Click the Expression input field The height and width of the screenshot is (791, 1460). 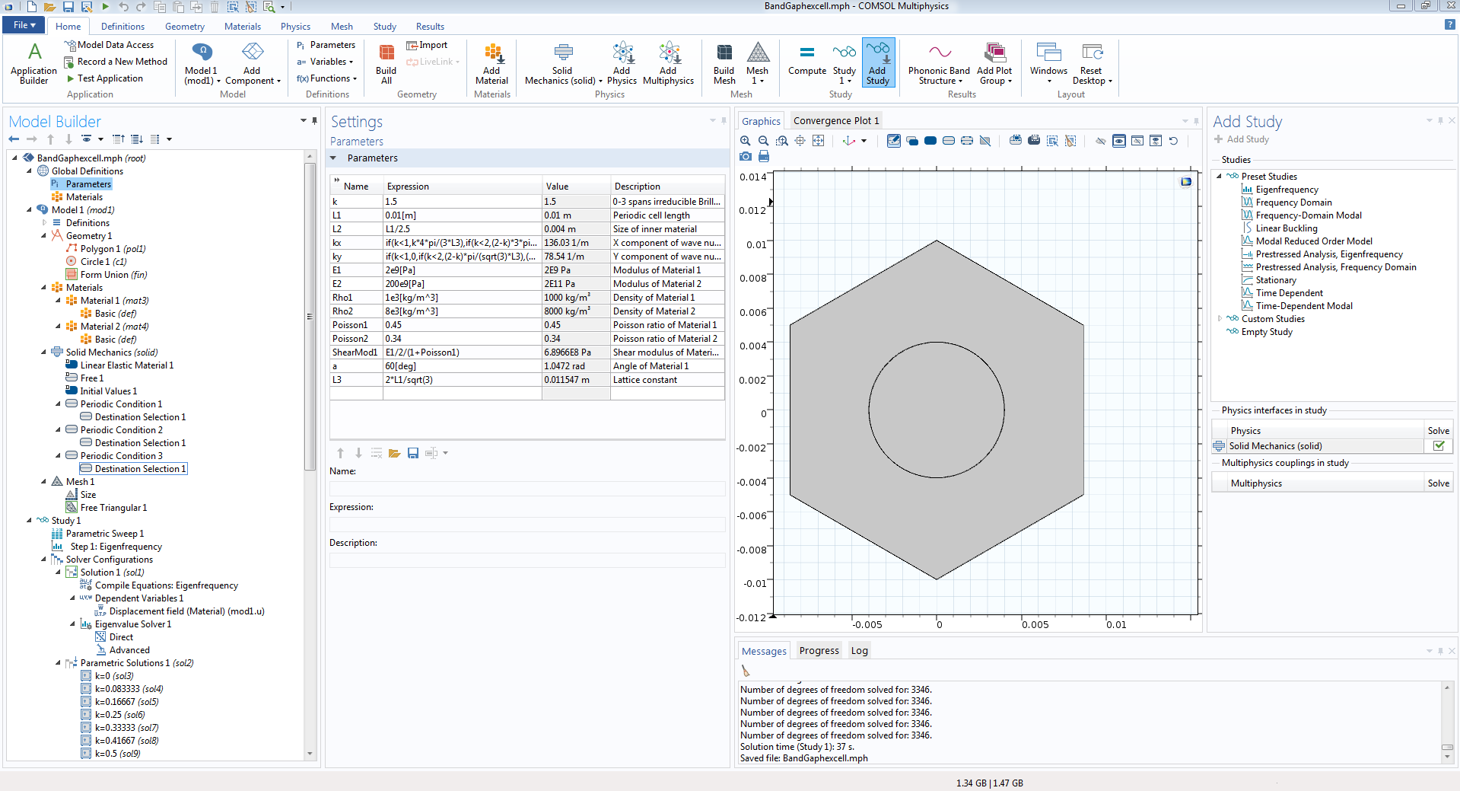tap(526, 525)
